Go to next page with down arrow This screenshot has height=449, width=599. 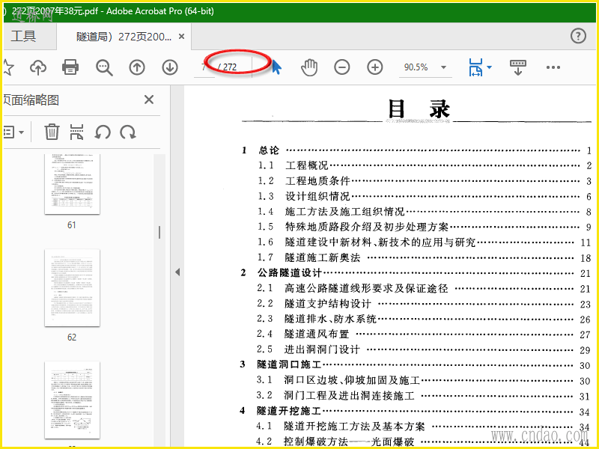pos(170,67)
